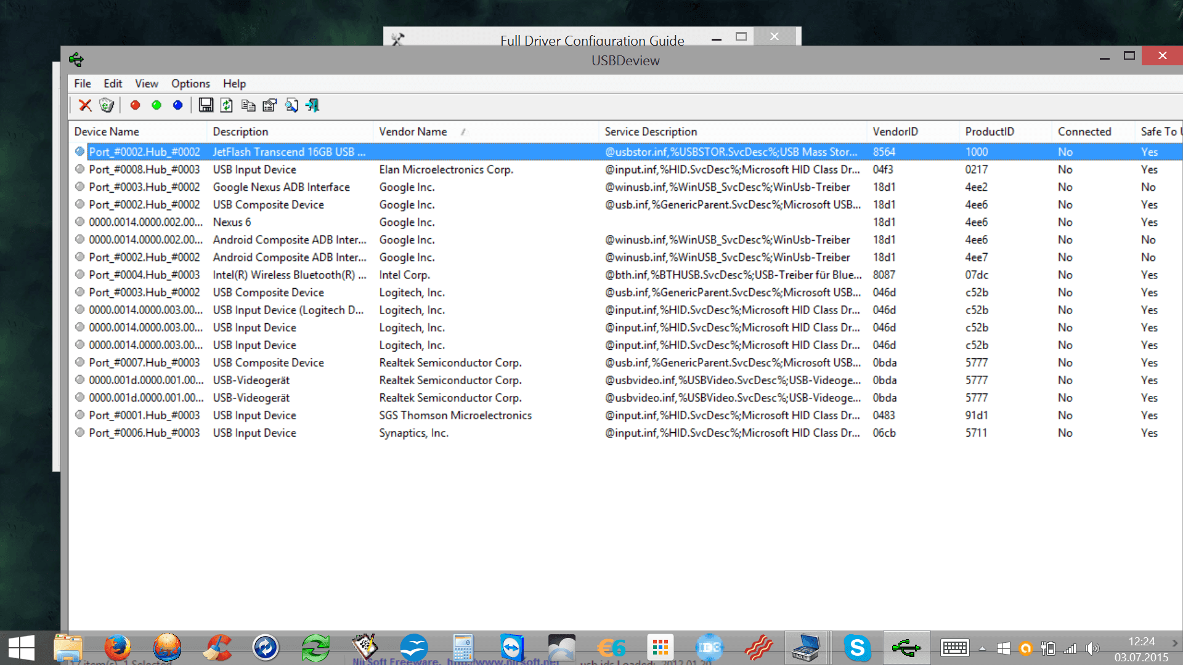Click Synaptics, Inc. vendor cell

[x=413, y=433]
